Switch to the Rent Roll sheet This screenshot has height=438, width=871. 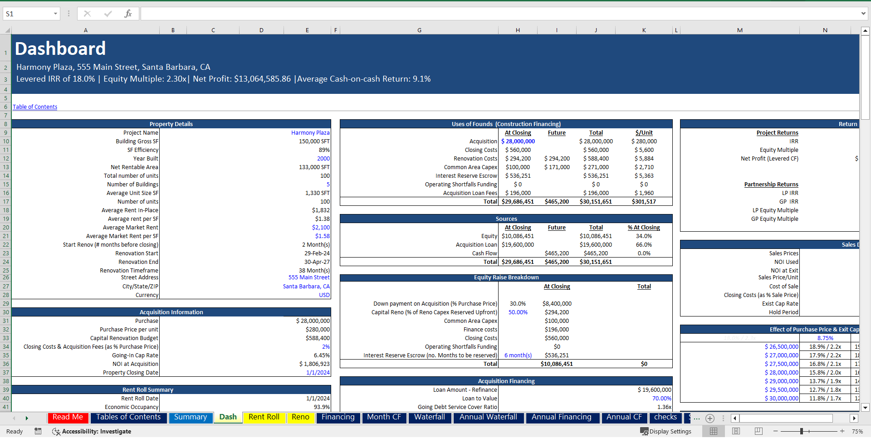pyautogui.click(x=264, y=417)
